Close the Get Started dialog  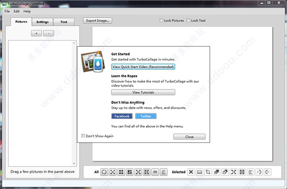click(x=189, y=137)
